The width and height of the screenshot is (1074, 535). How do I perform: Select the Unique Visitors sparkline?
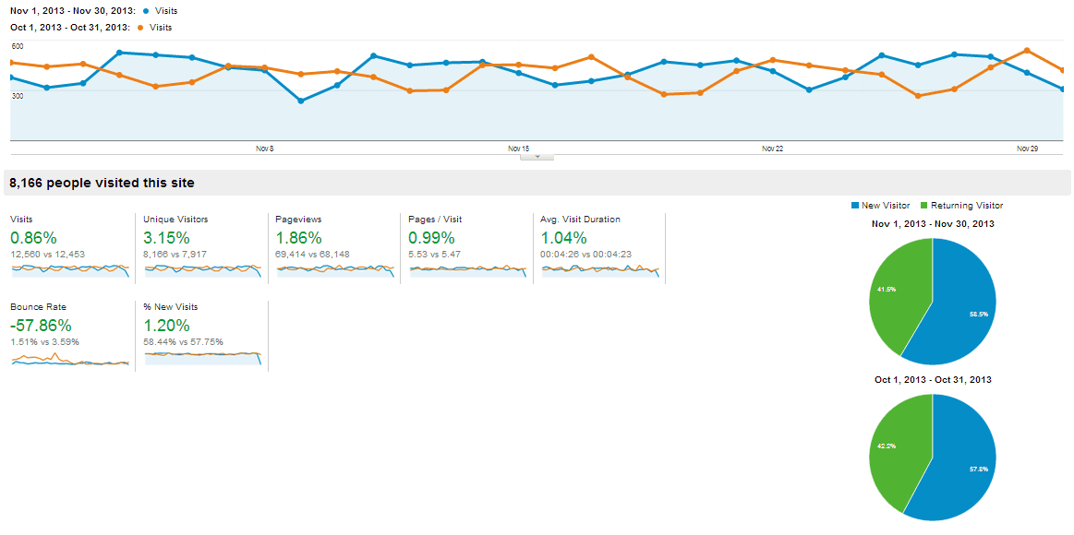(203, 269)
